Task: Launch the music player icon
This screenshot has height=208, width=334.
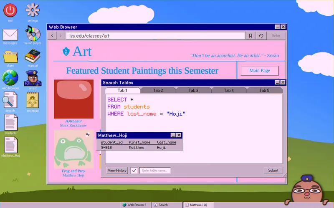Action: pos(33,33)
